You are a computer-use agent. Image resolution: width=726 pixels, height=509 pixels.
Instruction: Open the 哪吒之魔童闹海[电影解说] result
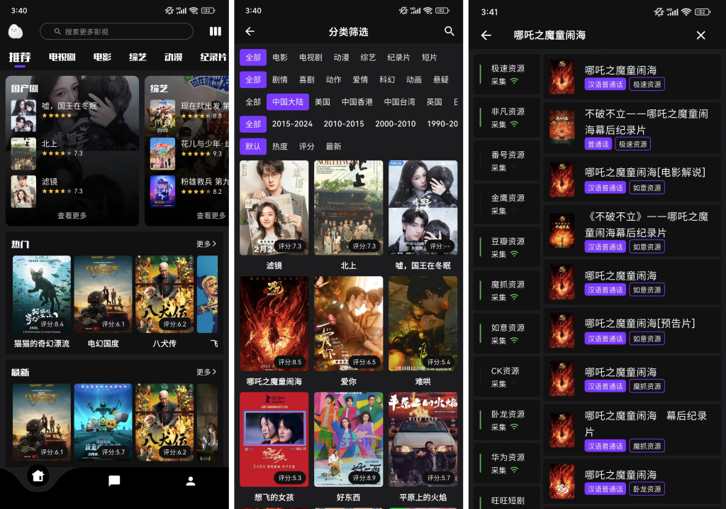(x=632, y=180)
